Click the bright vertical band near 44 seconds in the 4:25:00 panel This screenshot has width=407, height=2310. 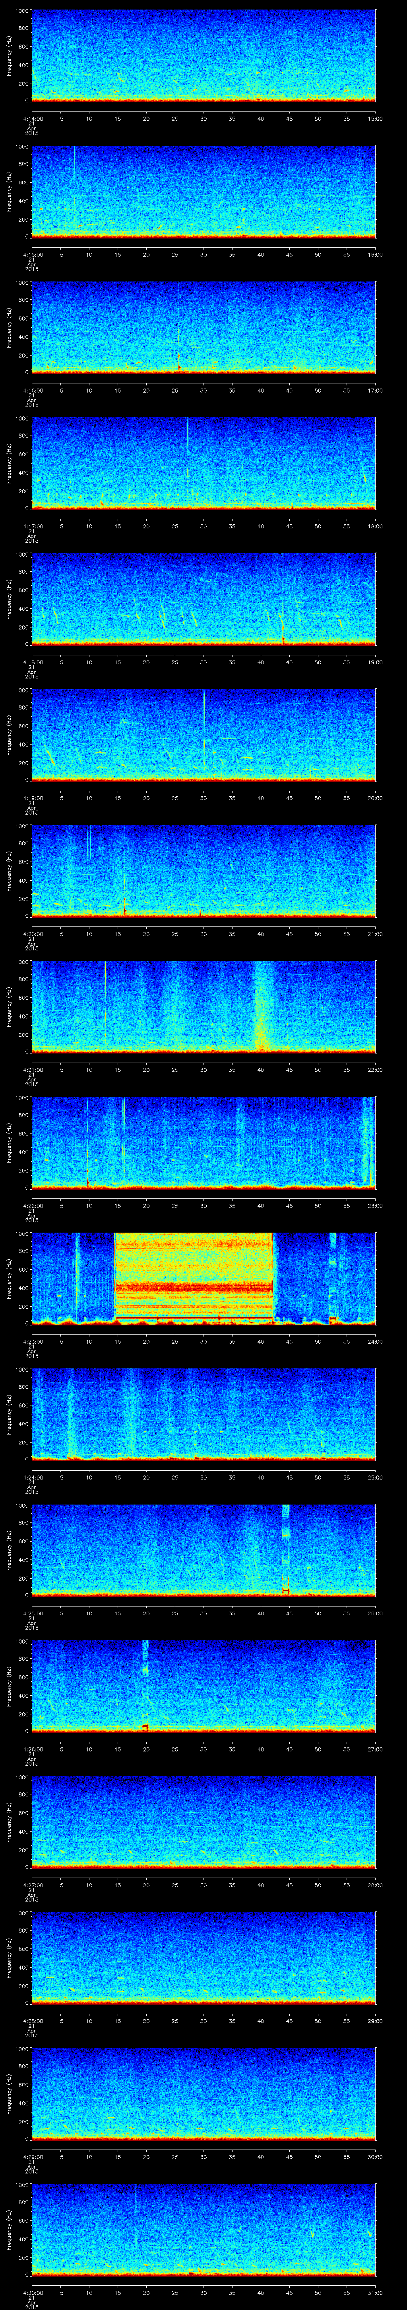click(285, 1550)
